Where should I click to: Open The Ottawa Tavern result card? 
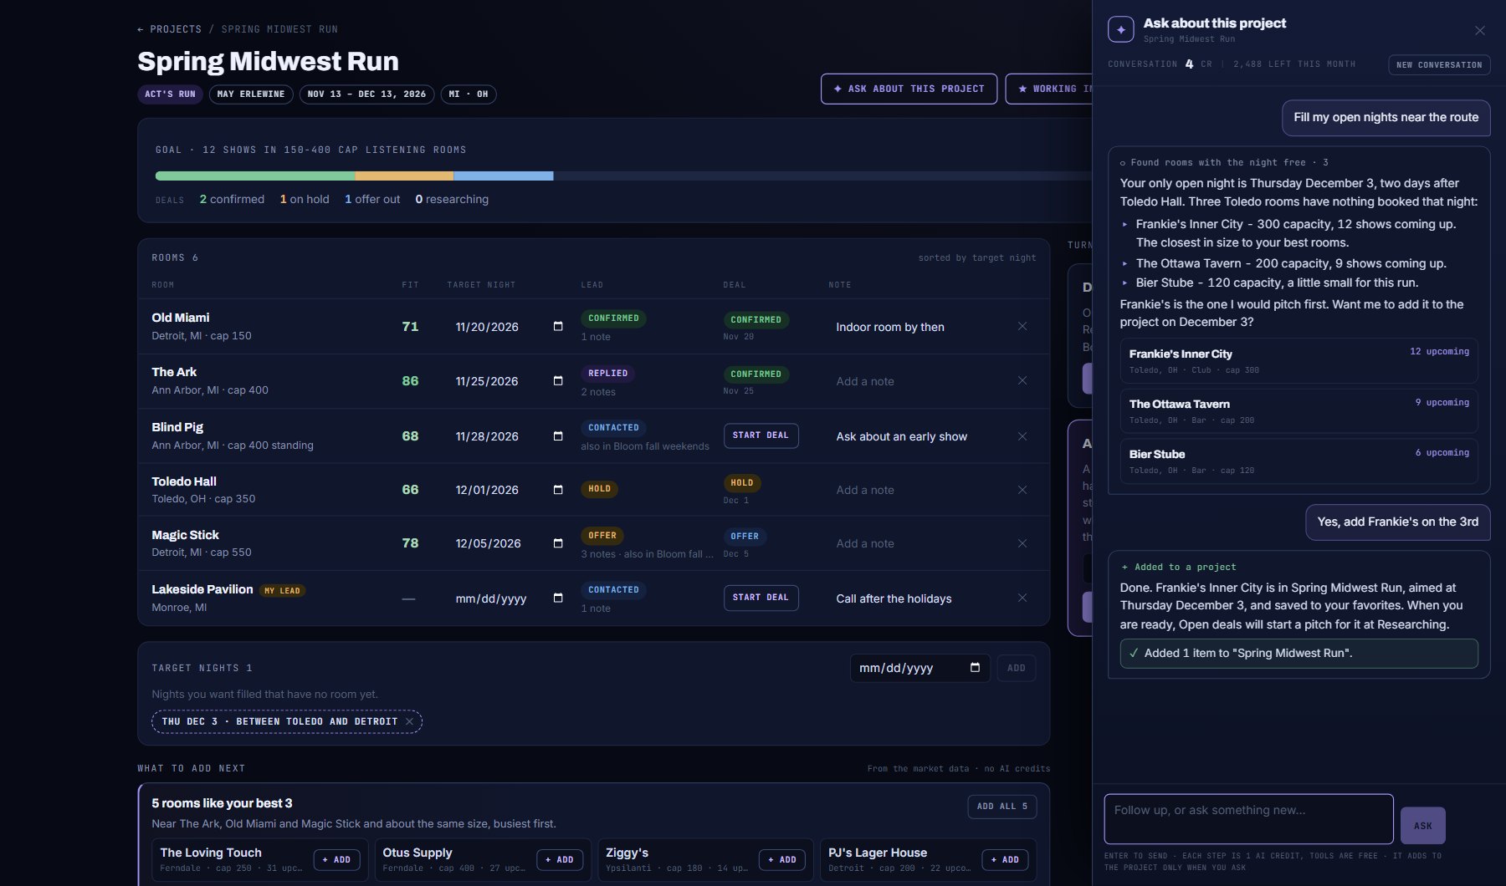pyautogui.click(x=1299, y=411)
